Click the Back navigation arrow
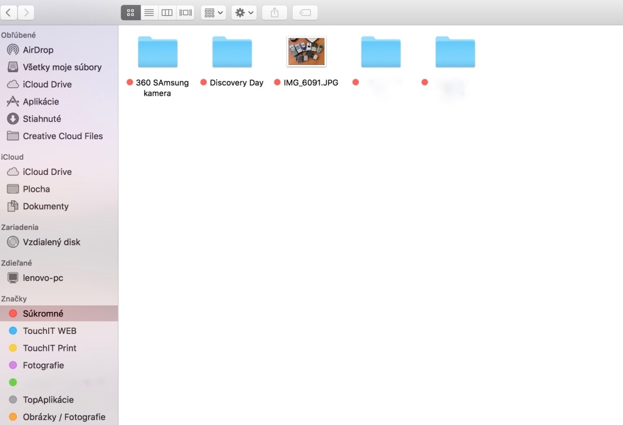This screenshot has height=425, width=623. [x=9, y=12]
